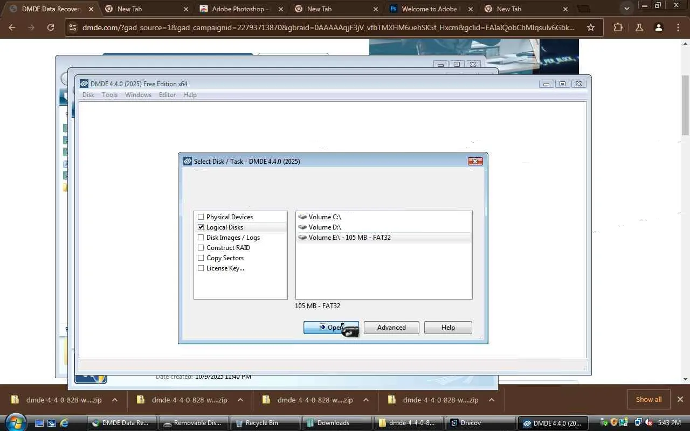Select Volume C:\ in the disk list
Screen dimensions: 690x431
click(x=384, y=217)
